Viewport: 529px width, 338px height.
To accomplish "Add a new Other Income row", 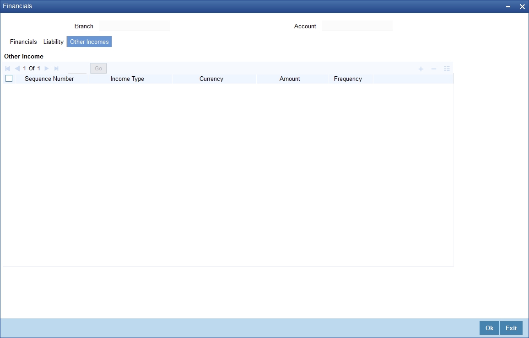I will coord(421,69).
